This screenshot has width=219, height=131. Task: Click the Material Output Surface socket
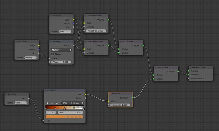pyautogui.click(x=189, y=71)
